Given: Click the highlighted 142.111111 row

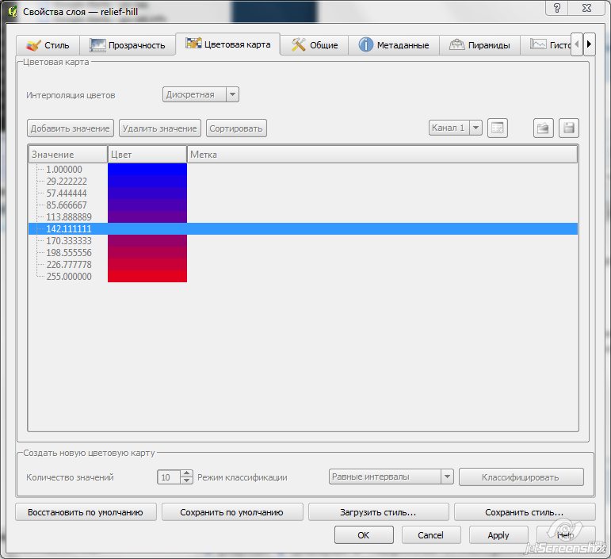Looking at the screenshot, I should click(304, 229).
